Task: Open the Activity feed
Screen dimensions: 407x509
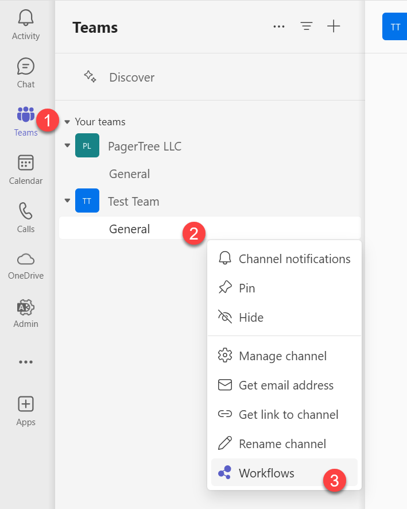Action: (x=25, y=23)
